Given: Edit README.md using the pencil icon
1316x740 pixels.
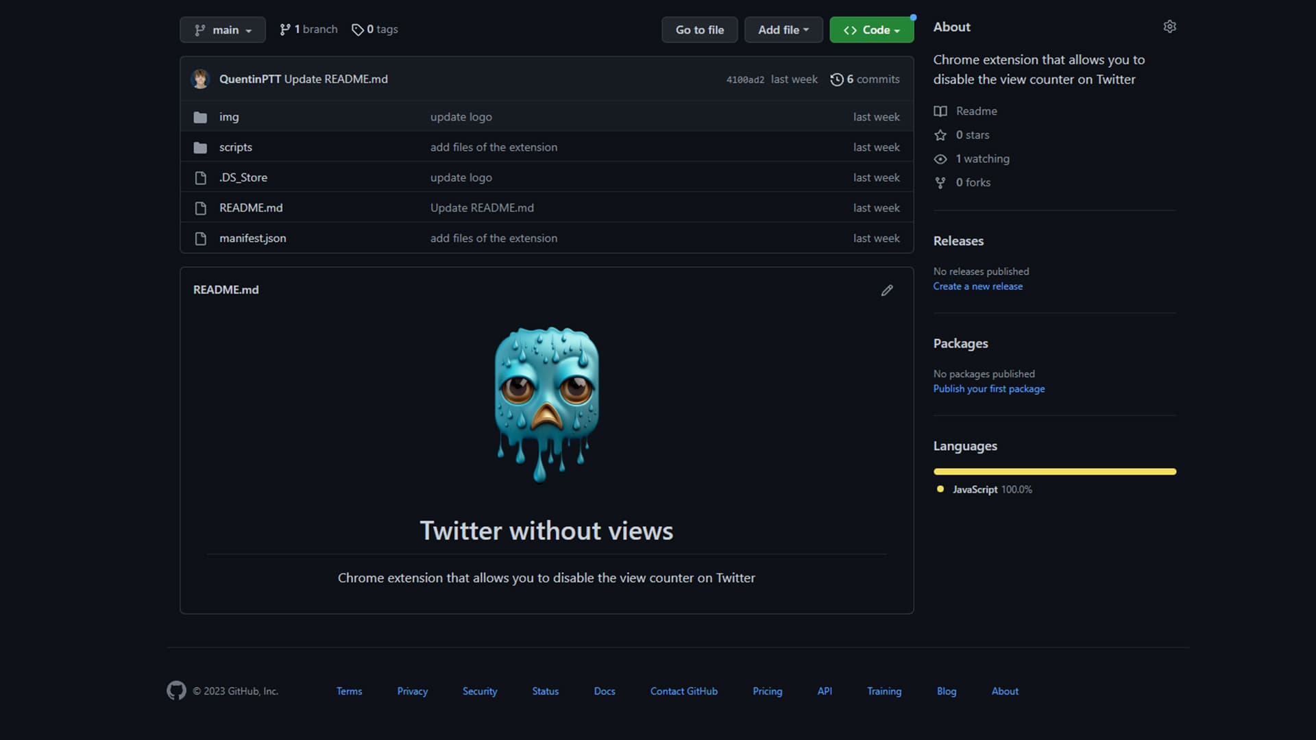Looking at the screenshot, I should 886,290.
